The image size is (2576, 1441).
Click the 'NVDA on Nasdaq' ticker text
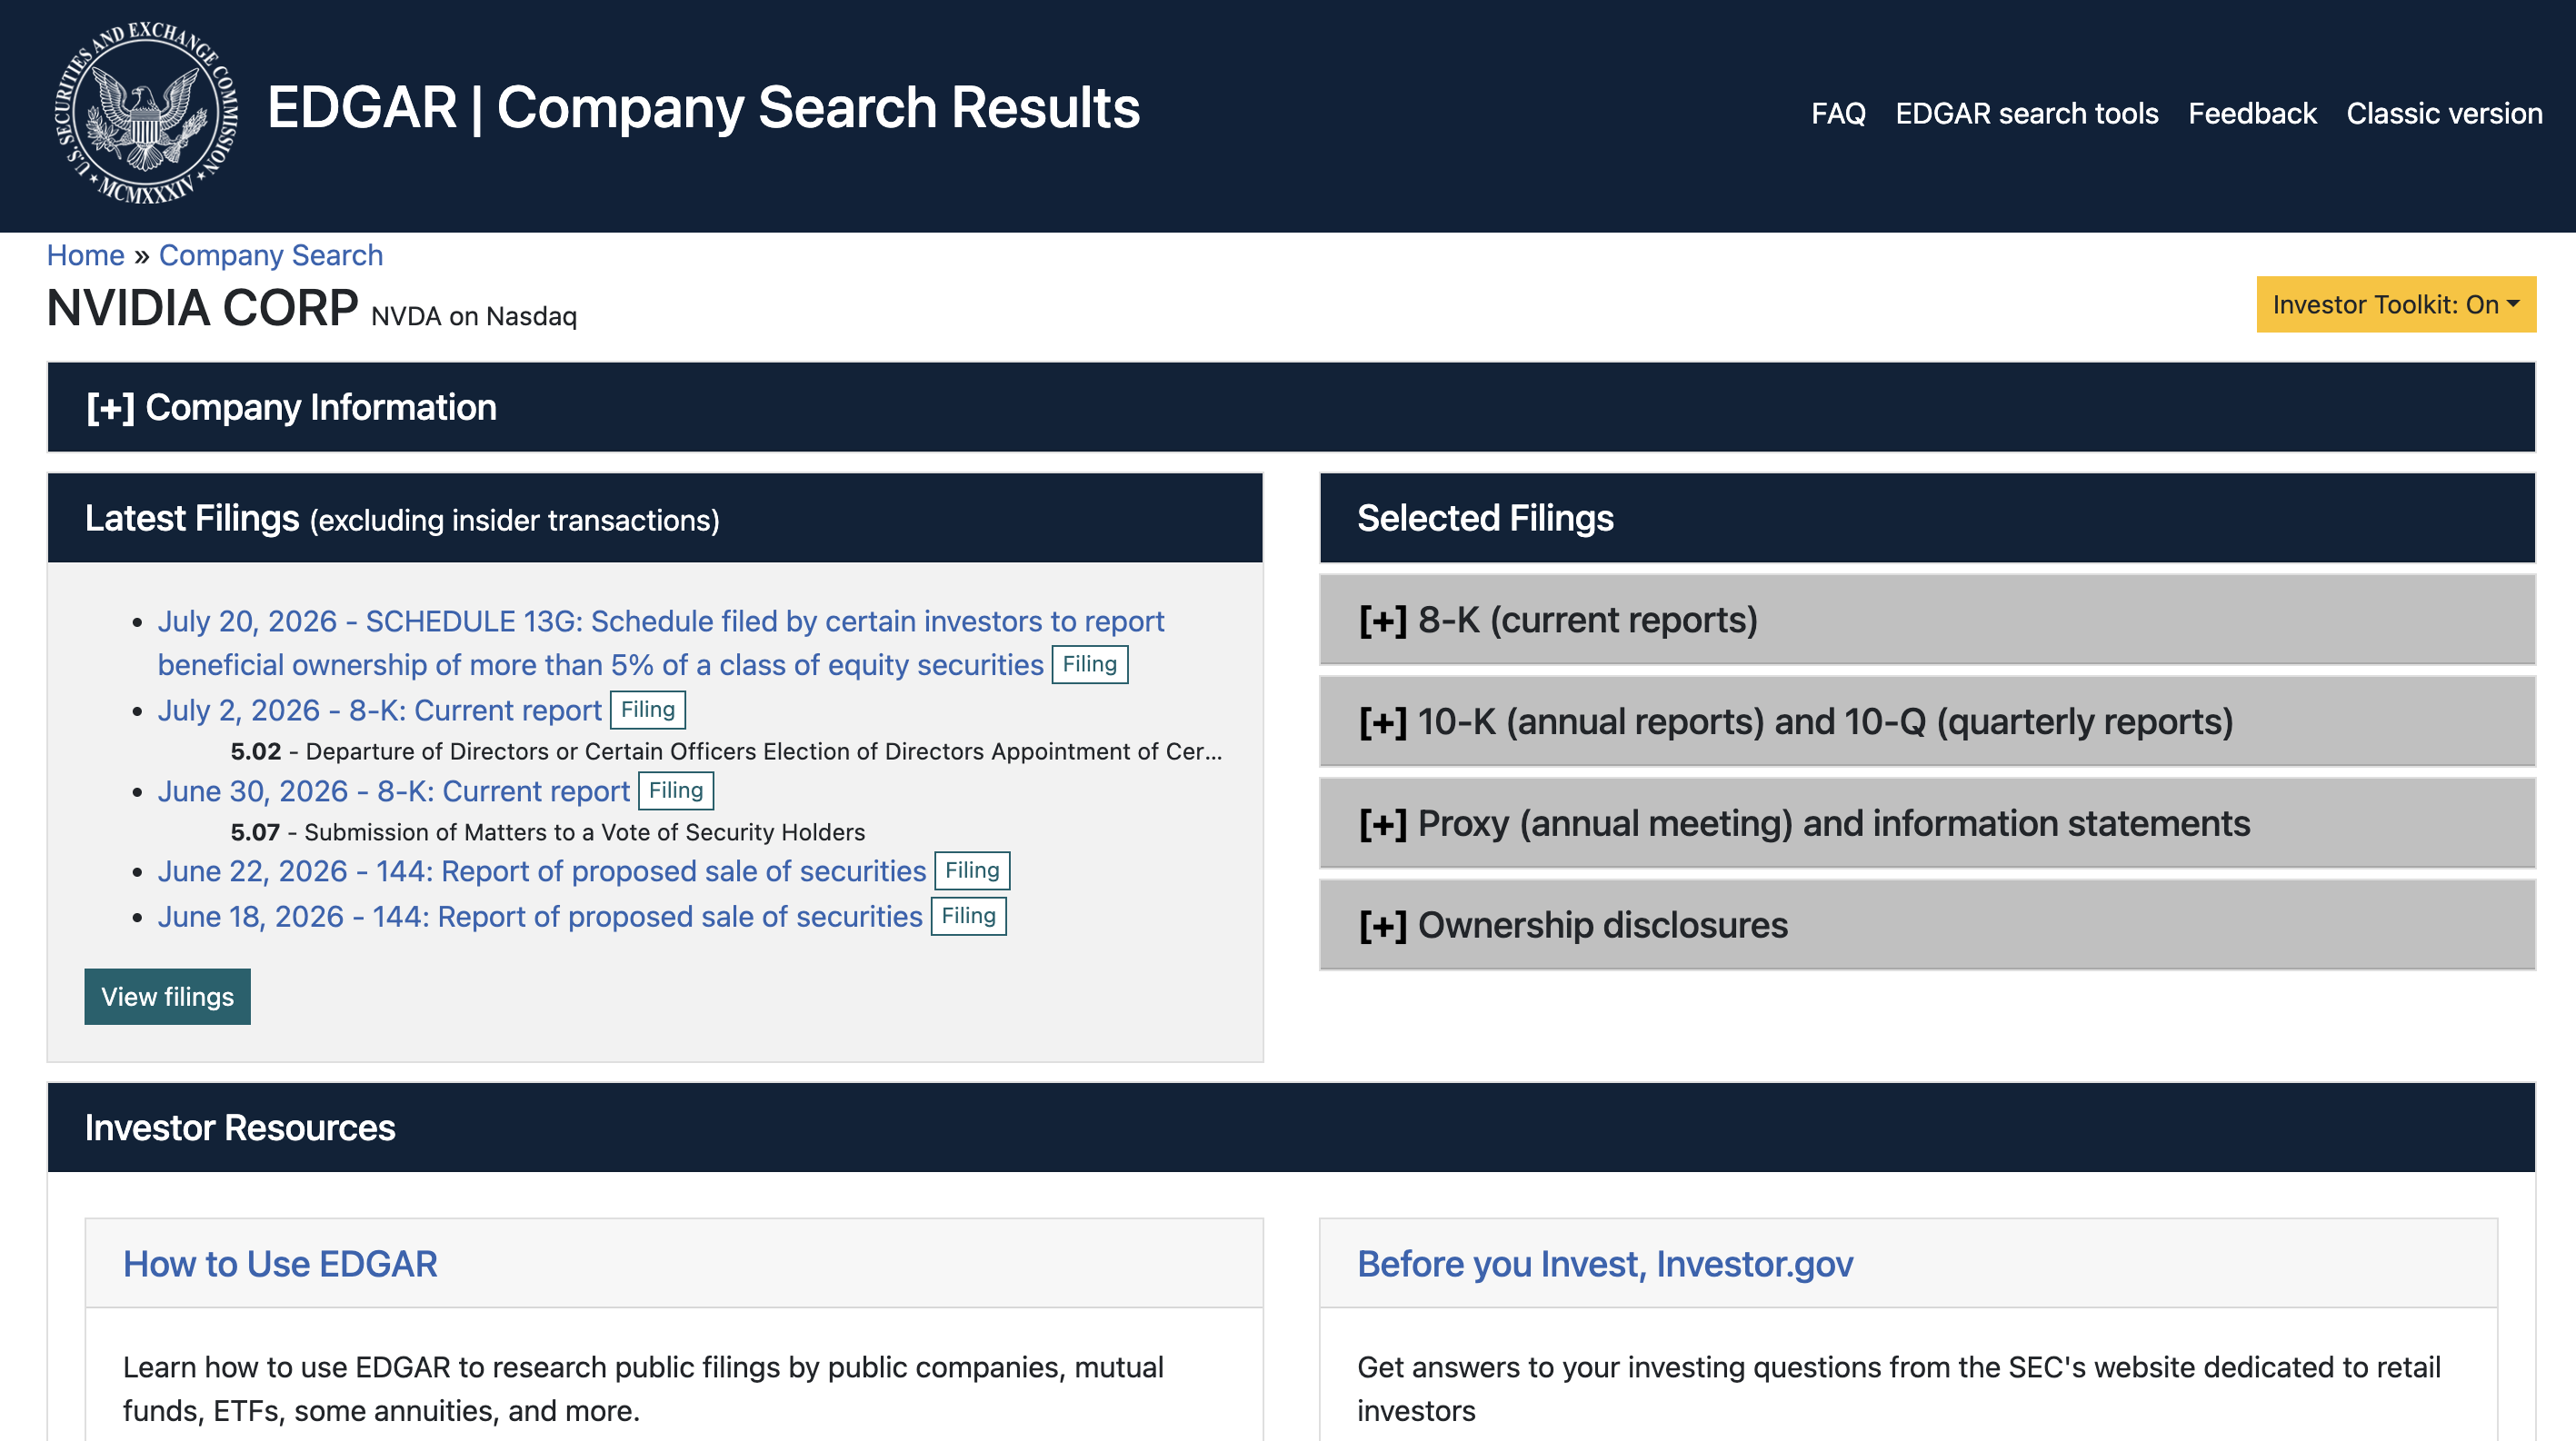474,317
